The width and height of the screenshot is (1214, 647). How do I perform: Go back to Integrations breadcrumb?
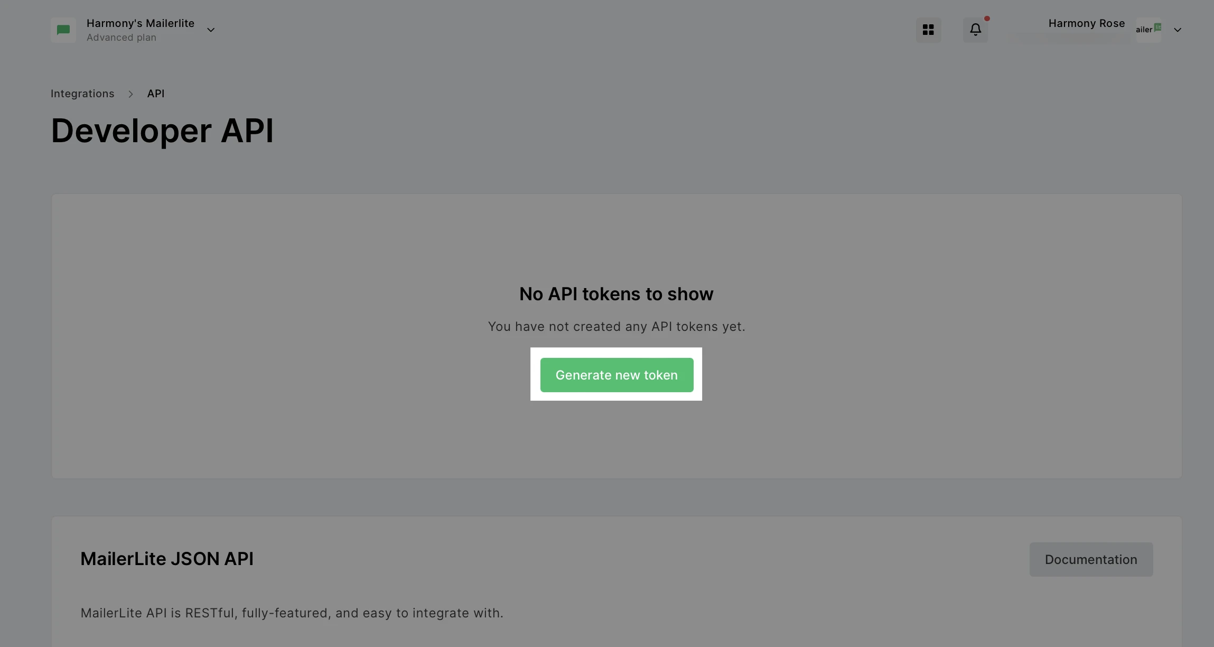[x=82, y=94]
